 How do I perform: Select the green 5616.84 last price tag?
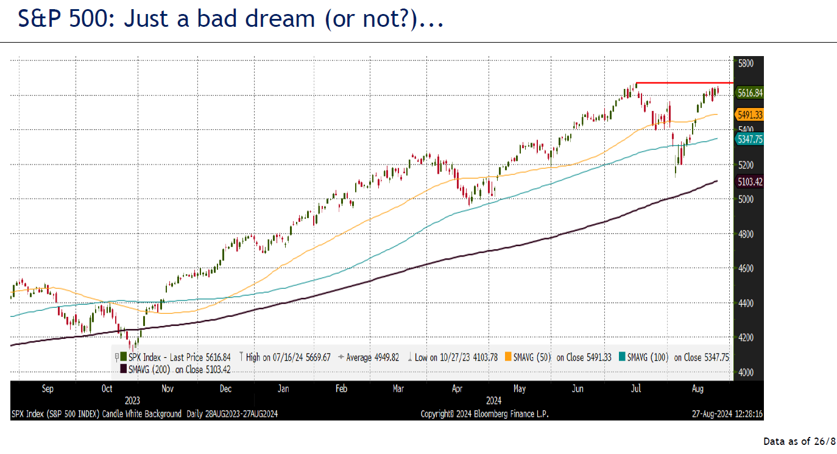coord(750,93)
